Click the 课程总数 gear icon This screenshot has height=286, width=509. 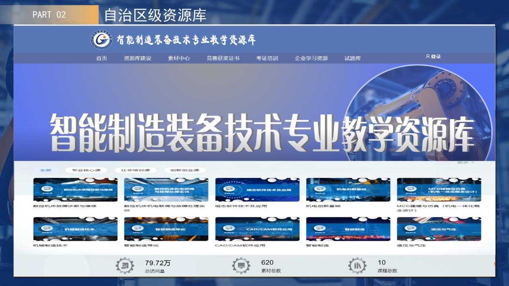click(357, 266)
